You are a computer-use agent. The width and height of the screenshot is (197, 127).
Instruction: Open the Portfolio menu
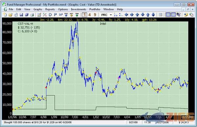click(x=95, y=9)
